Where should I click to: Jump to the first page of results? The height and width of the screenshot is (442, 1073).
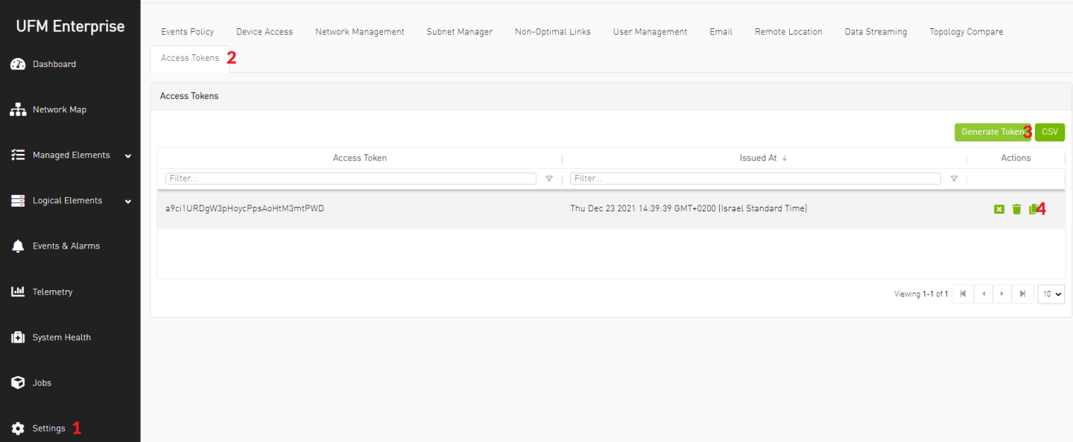pos(963,294)
